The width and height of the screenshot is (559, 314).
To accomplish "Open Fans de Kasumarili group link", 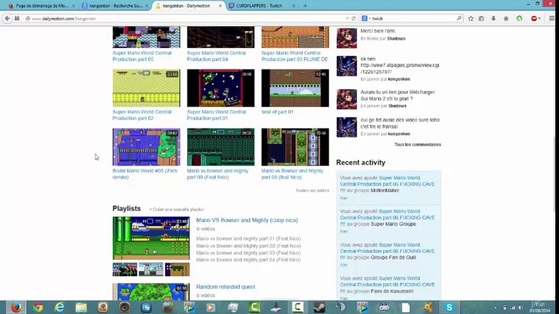I will click(392, 291).
